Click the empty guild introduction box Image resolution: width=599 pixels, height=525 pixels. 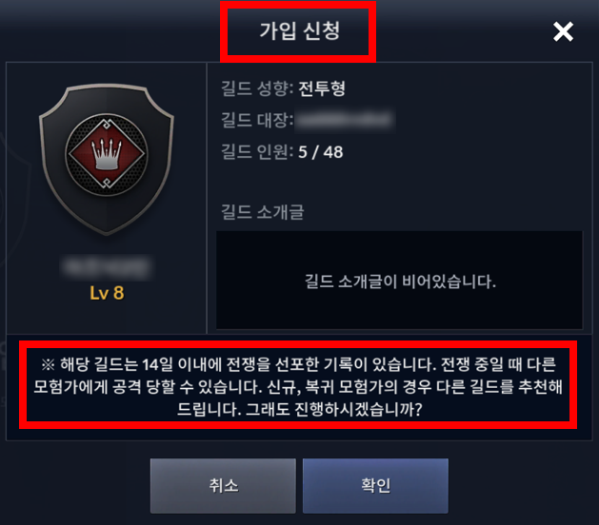point(399,280)
